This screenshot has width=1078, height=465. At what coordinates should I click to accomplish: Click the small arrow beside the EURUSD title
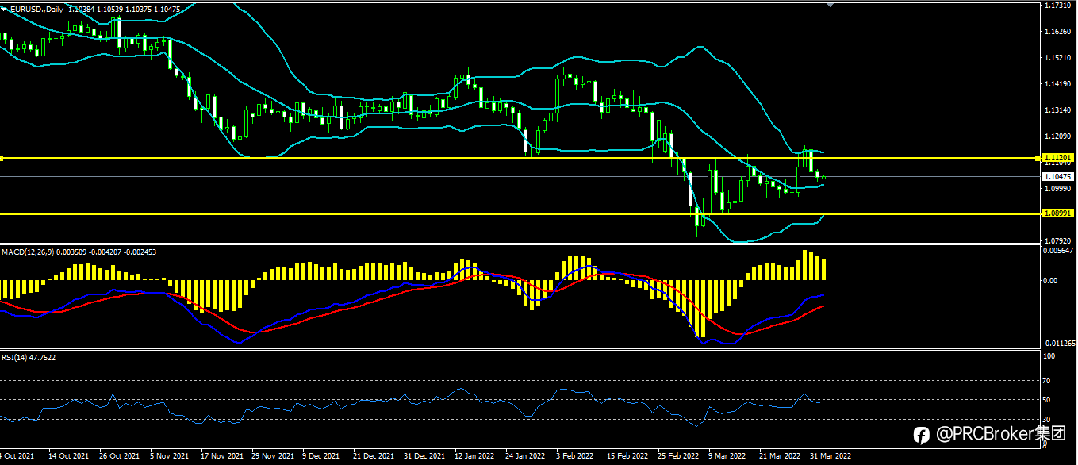tap(5, 8)
